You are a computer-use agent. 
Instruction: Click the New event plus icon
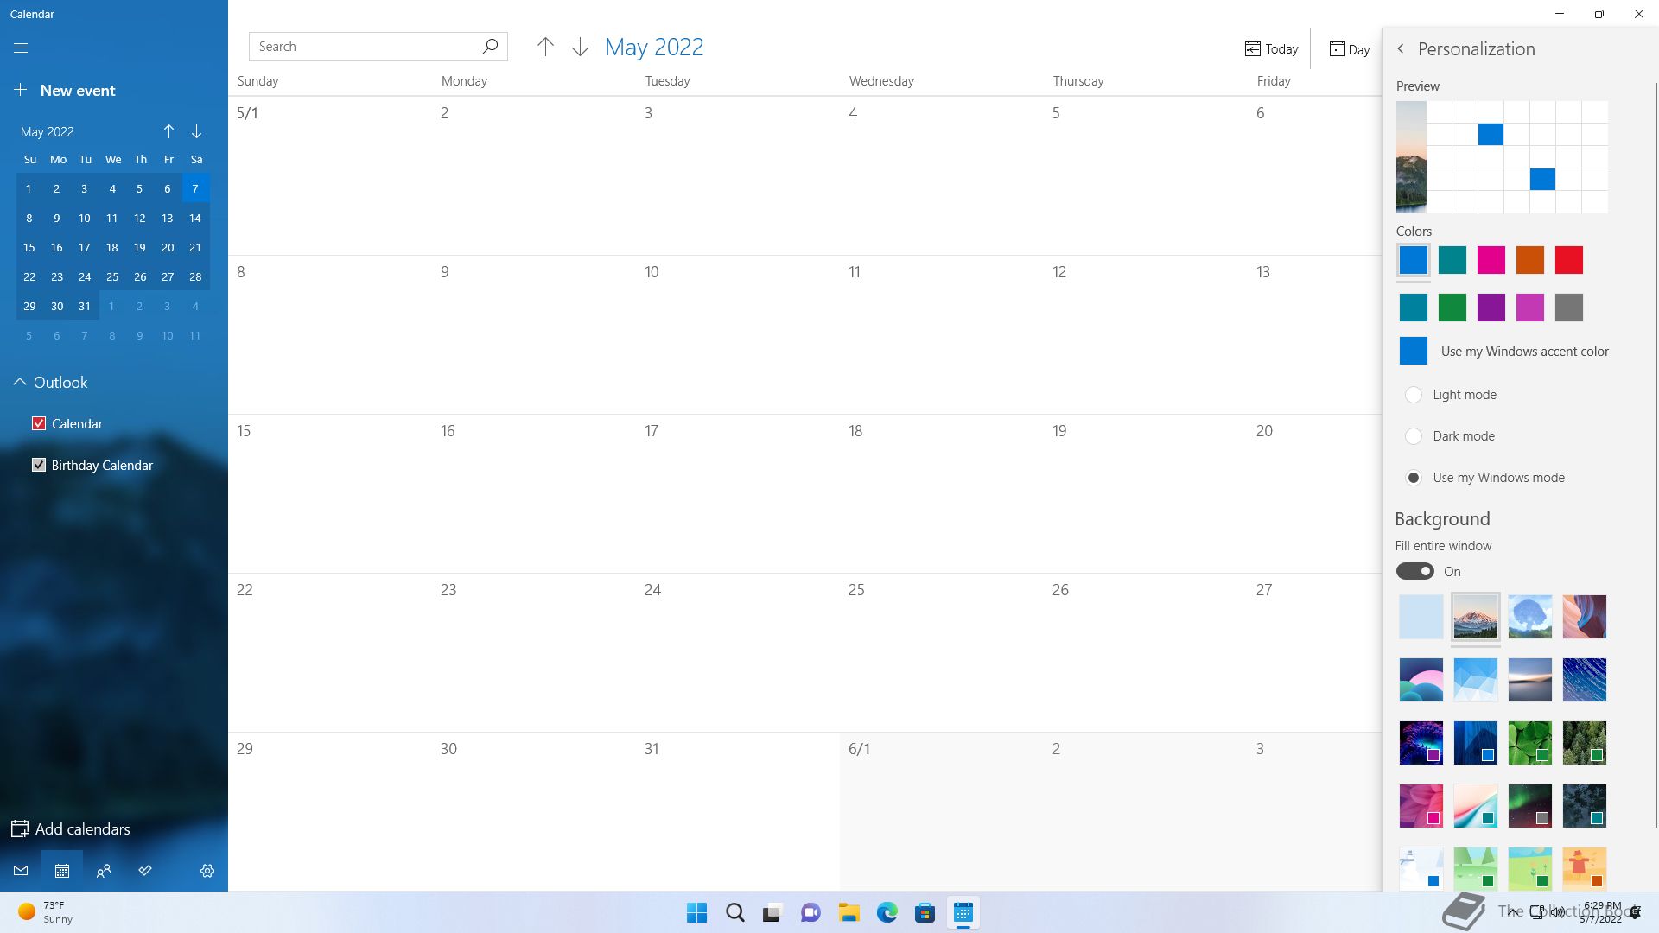pos(22,90)
